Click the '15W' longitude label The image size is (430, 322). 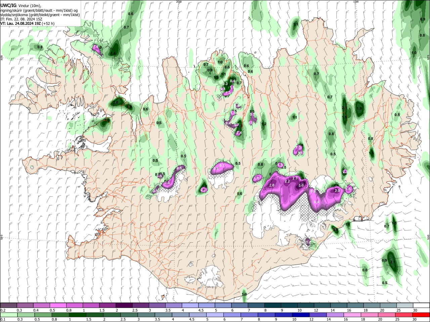coord(356,2)
